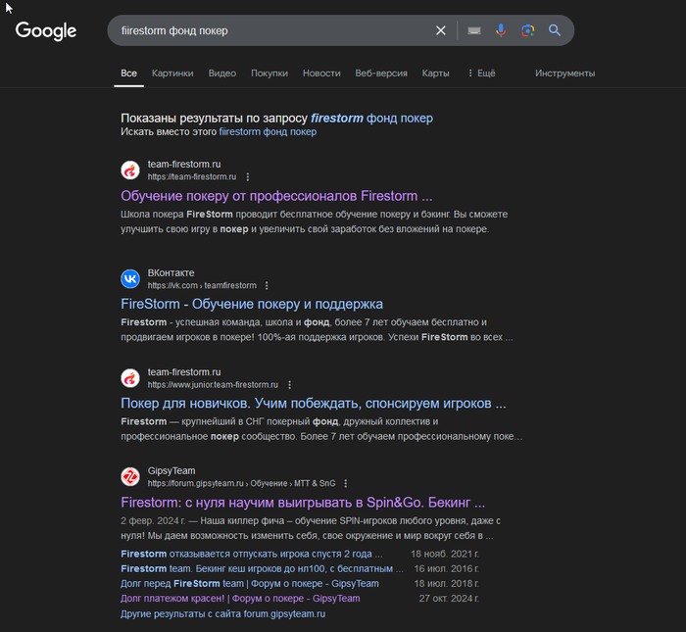Click forum.gipsyteam.ru › Обучение breadcrumb text
The height and width of the screenshot is (632, 686).
pyautogui.click(x=241, y=483)
